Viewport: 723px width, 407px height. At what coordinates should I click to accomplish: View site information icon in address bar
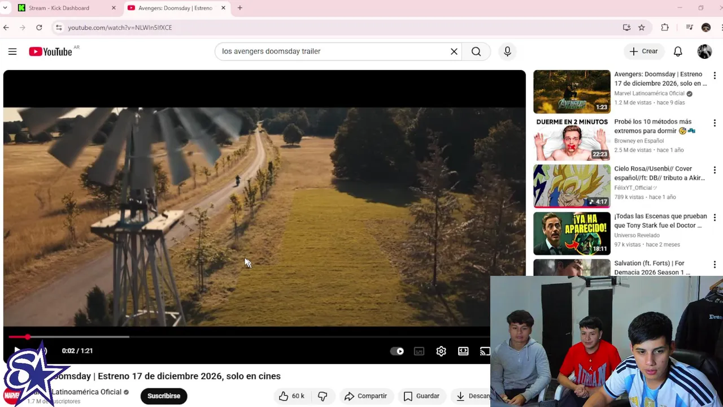click(x=58, y=27)
